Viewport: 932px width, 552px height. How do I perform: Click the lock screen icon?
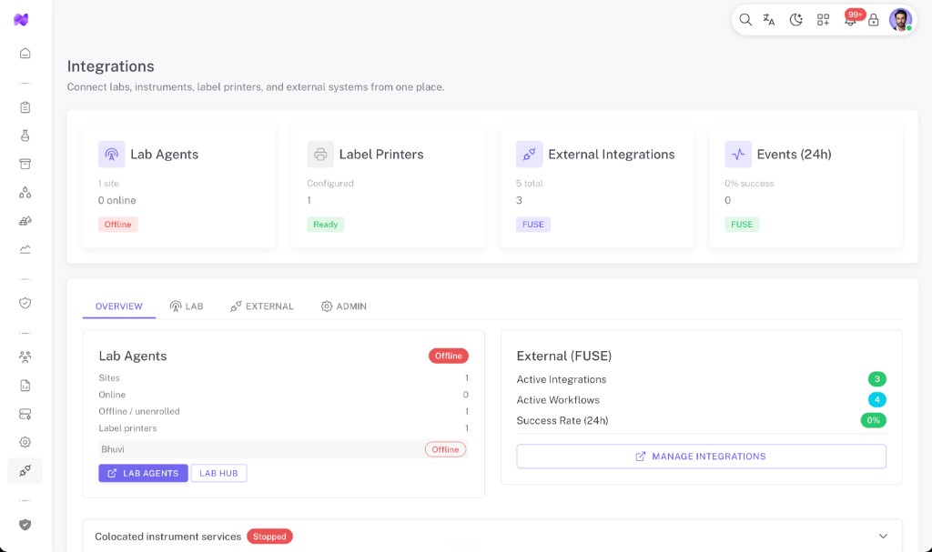(873, 20)
